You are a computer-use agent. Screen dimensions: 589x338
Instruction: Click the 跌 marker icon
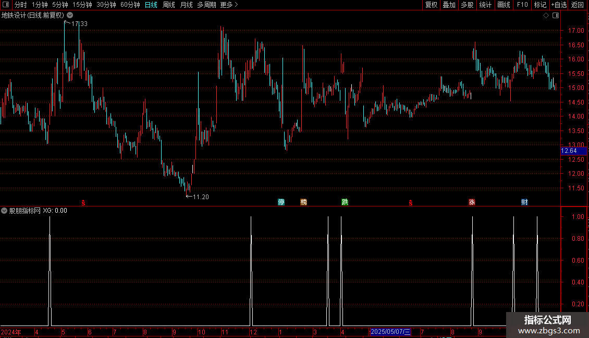tap(345, 202)
